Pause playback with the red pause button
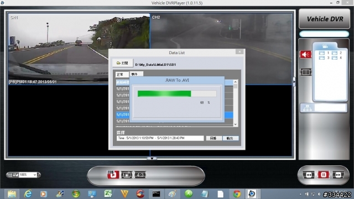 click(323, 175)
